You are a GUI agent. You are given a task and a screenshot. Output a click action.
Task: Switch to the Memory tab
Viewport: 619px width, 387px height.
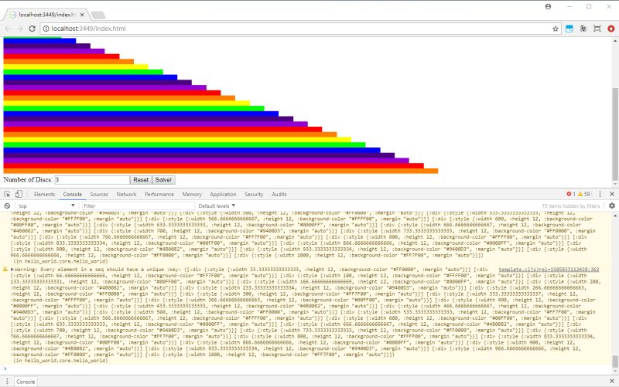(x=192, y=195)
